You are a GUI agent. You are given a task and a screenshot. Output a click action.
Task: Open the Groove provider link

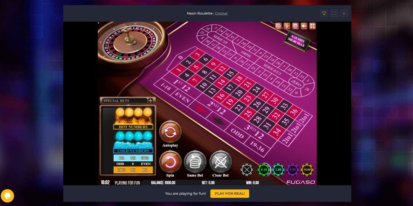tap(221, 13)
